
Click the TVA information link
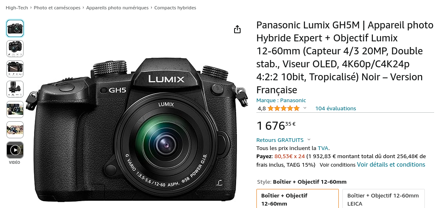[323, 148]
